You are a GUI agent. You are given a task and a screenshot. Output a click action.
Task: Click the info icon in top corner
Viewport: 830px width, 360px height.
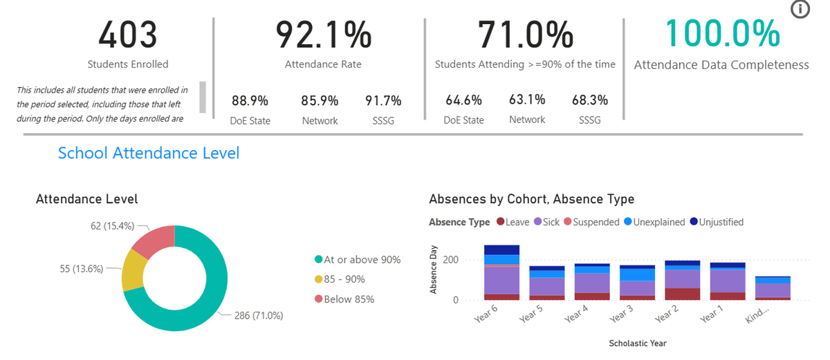800,10
